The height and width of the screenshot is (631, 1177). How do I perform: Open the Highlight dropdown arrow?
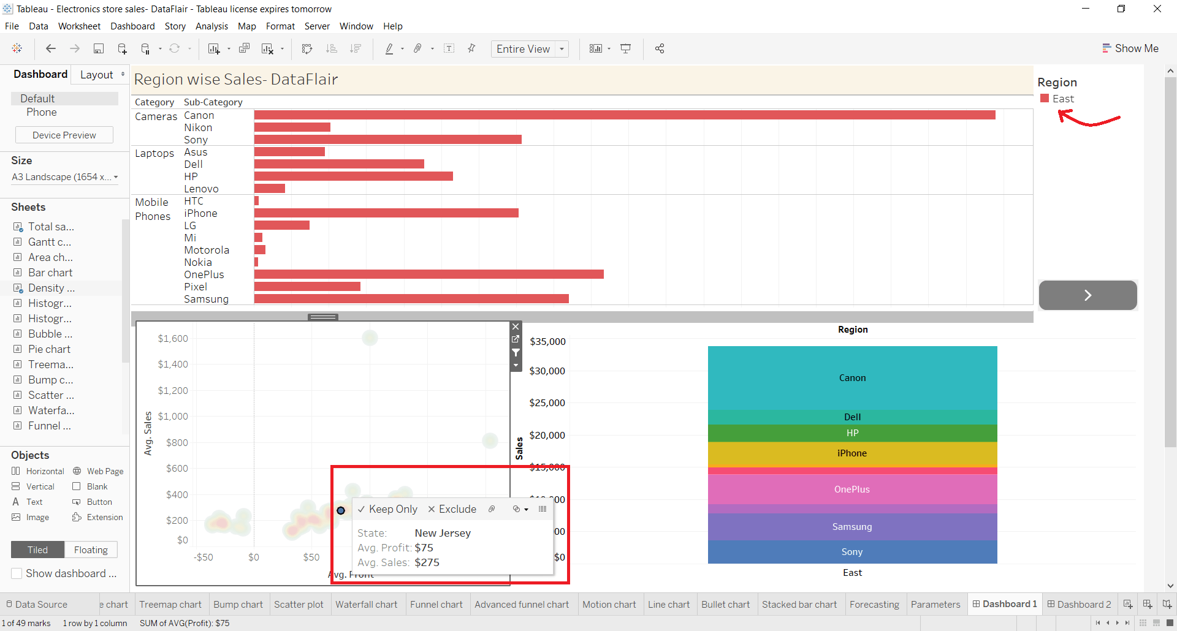(402, 49)
